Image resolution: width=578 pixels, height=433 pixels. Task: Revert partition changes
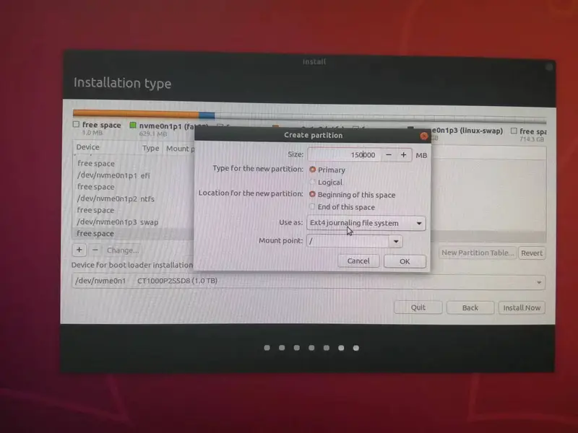pos(532,253)
